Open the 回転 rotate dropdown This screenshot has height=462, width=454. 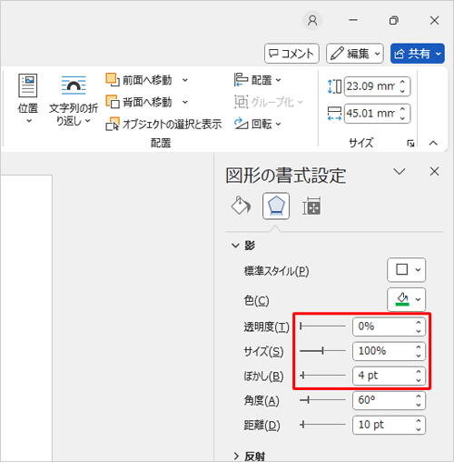point(258,124)
